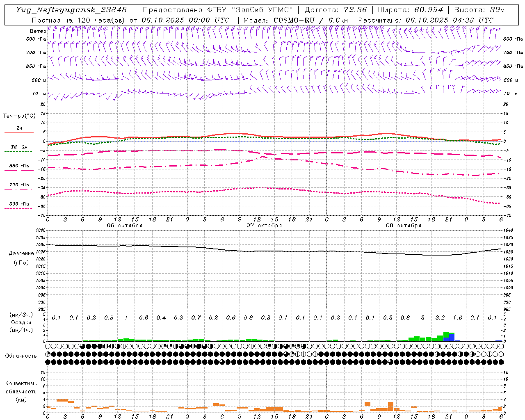The height and width of the screenshot is (420, 525).
Task: Click the 'Тем-ра(°C)' temperature panel label
Action: tap(19, 116)
